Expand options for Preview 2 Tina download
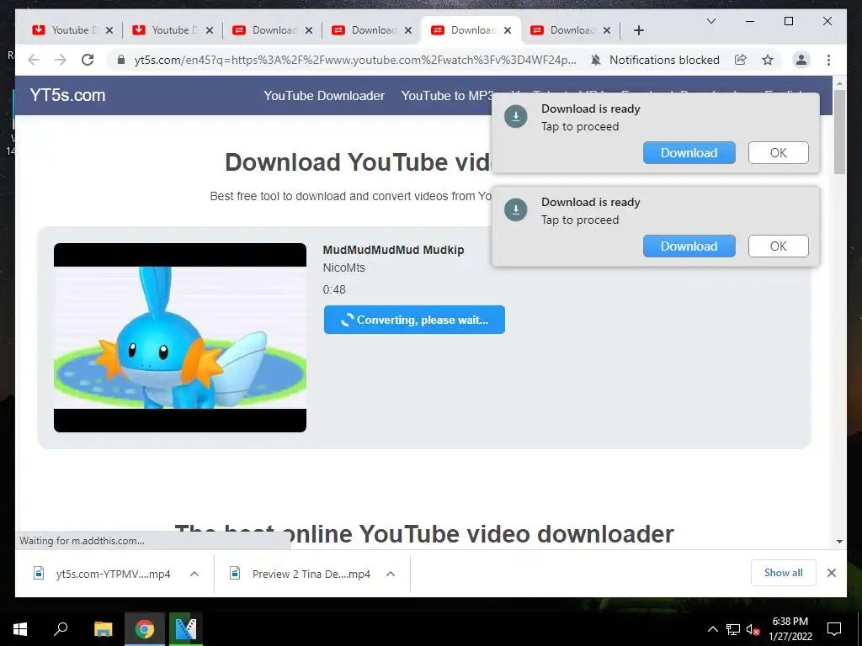Viewport: 862px width, 646px height. pyautogui.click(x=391, y=574)
